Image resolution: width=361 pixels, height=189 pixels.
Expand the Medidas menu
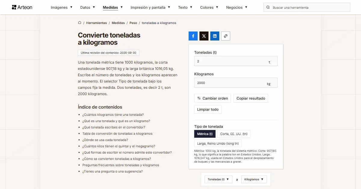[113, 7]
